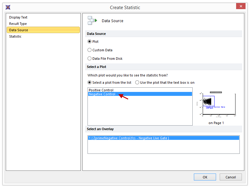Click the Create Statistic title bar
This screenshot has width=251, height=189.
125,7
